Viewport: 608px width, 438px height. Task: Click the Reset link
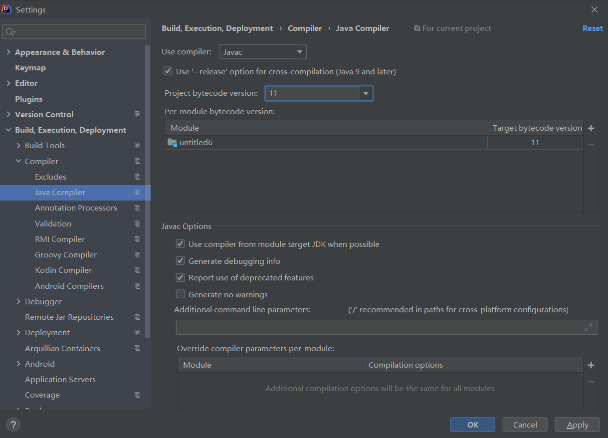coord(593,28)
